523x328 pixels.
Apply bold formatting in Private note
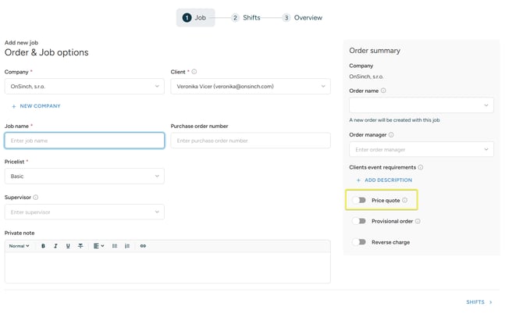pos(43,246)
